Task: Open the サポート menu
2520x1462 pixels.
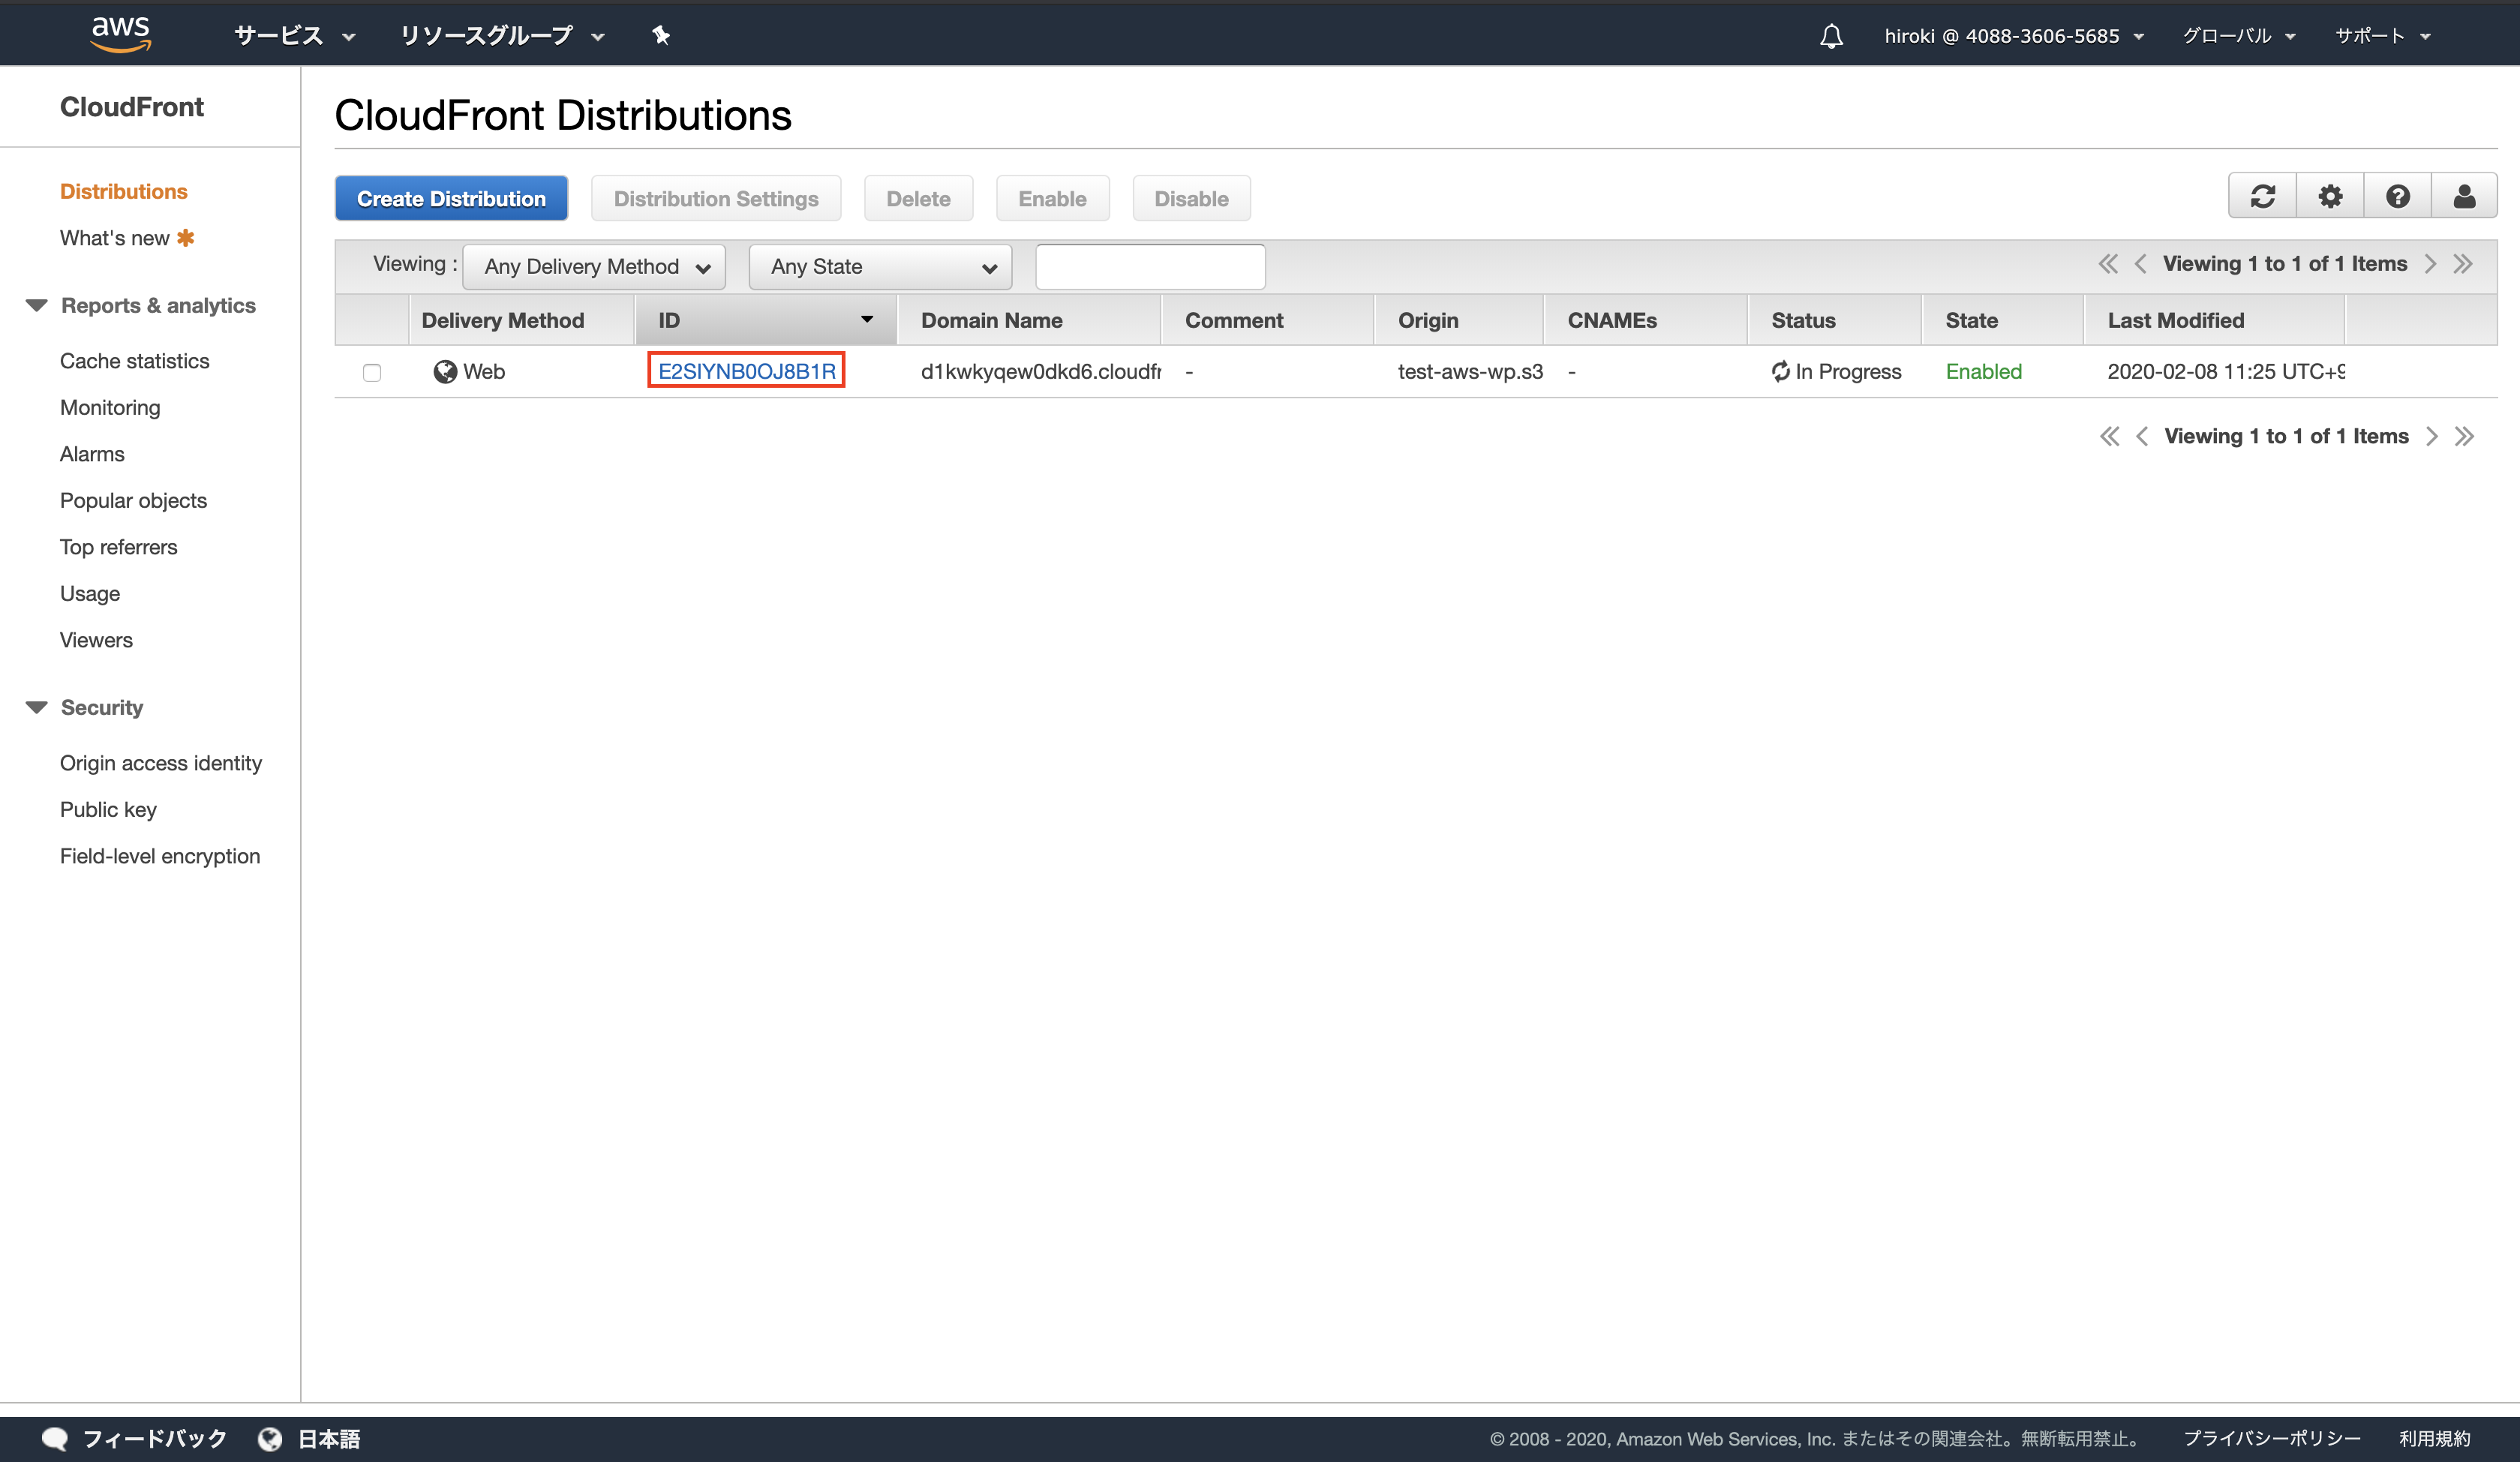Action: pyautogui.click(x=2381, y=36)
